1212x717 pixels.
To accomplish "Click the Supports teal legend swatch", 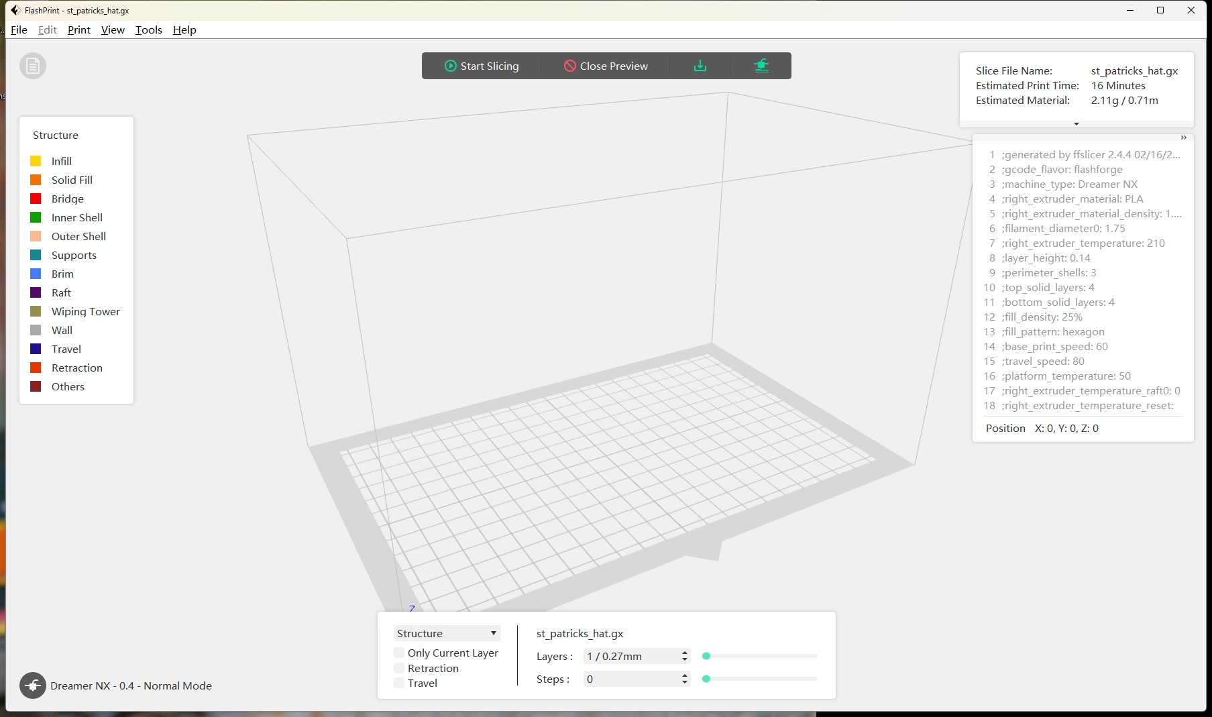I will tap(36, 255).
